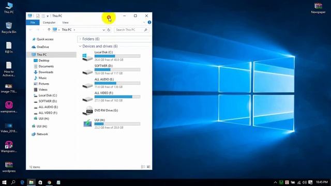Click the ALL VIDEO (F:) usage bar

(117, 97)
